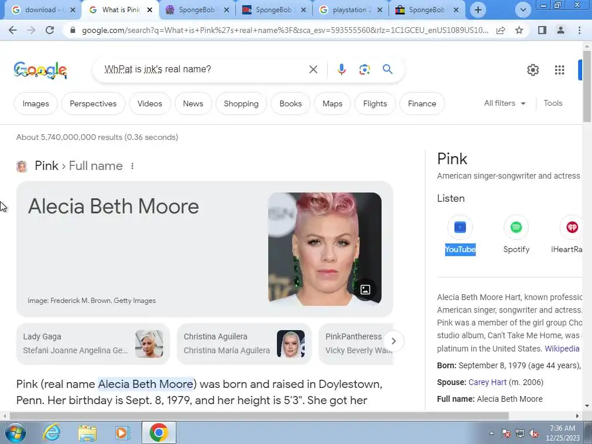The image size is (592, 444).
Task: Filter results by Maps
Action: pos(332,103)
